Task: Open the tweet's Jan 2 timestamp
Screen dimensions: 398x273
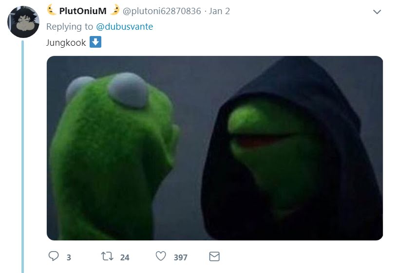Action: (x=219, y=11)
